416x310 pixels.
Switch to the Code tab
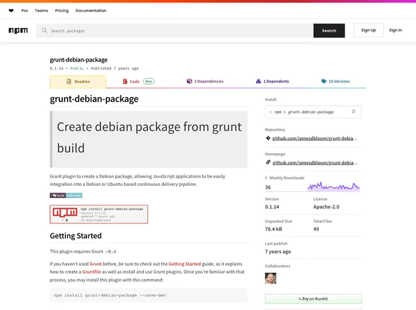click(138, 81)
